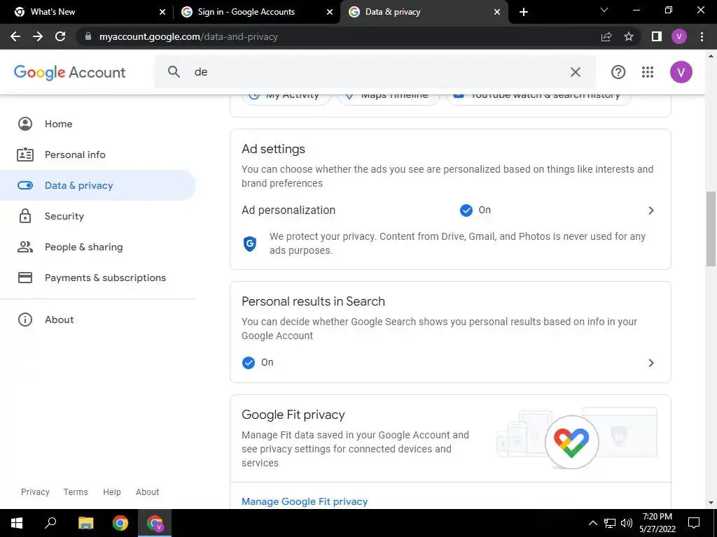The image size is (717, 537).
Task: Open taskbar search magnifier
Action: tap(50, 523)
